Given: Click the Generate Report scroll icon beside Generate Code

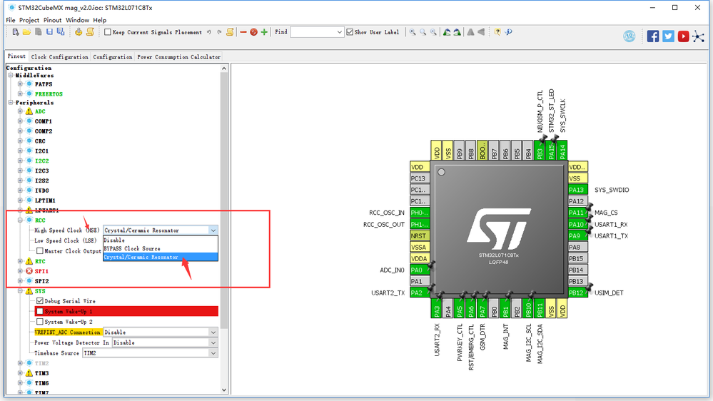Looking at the screenshot, I should point(90,32).
